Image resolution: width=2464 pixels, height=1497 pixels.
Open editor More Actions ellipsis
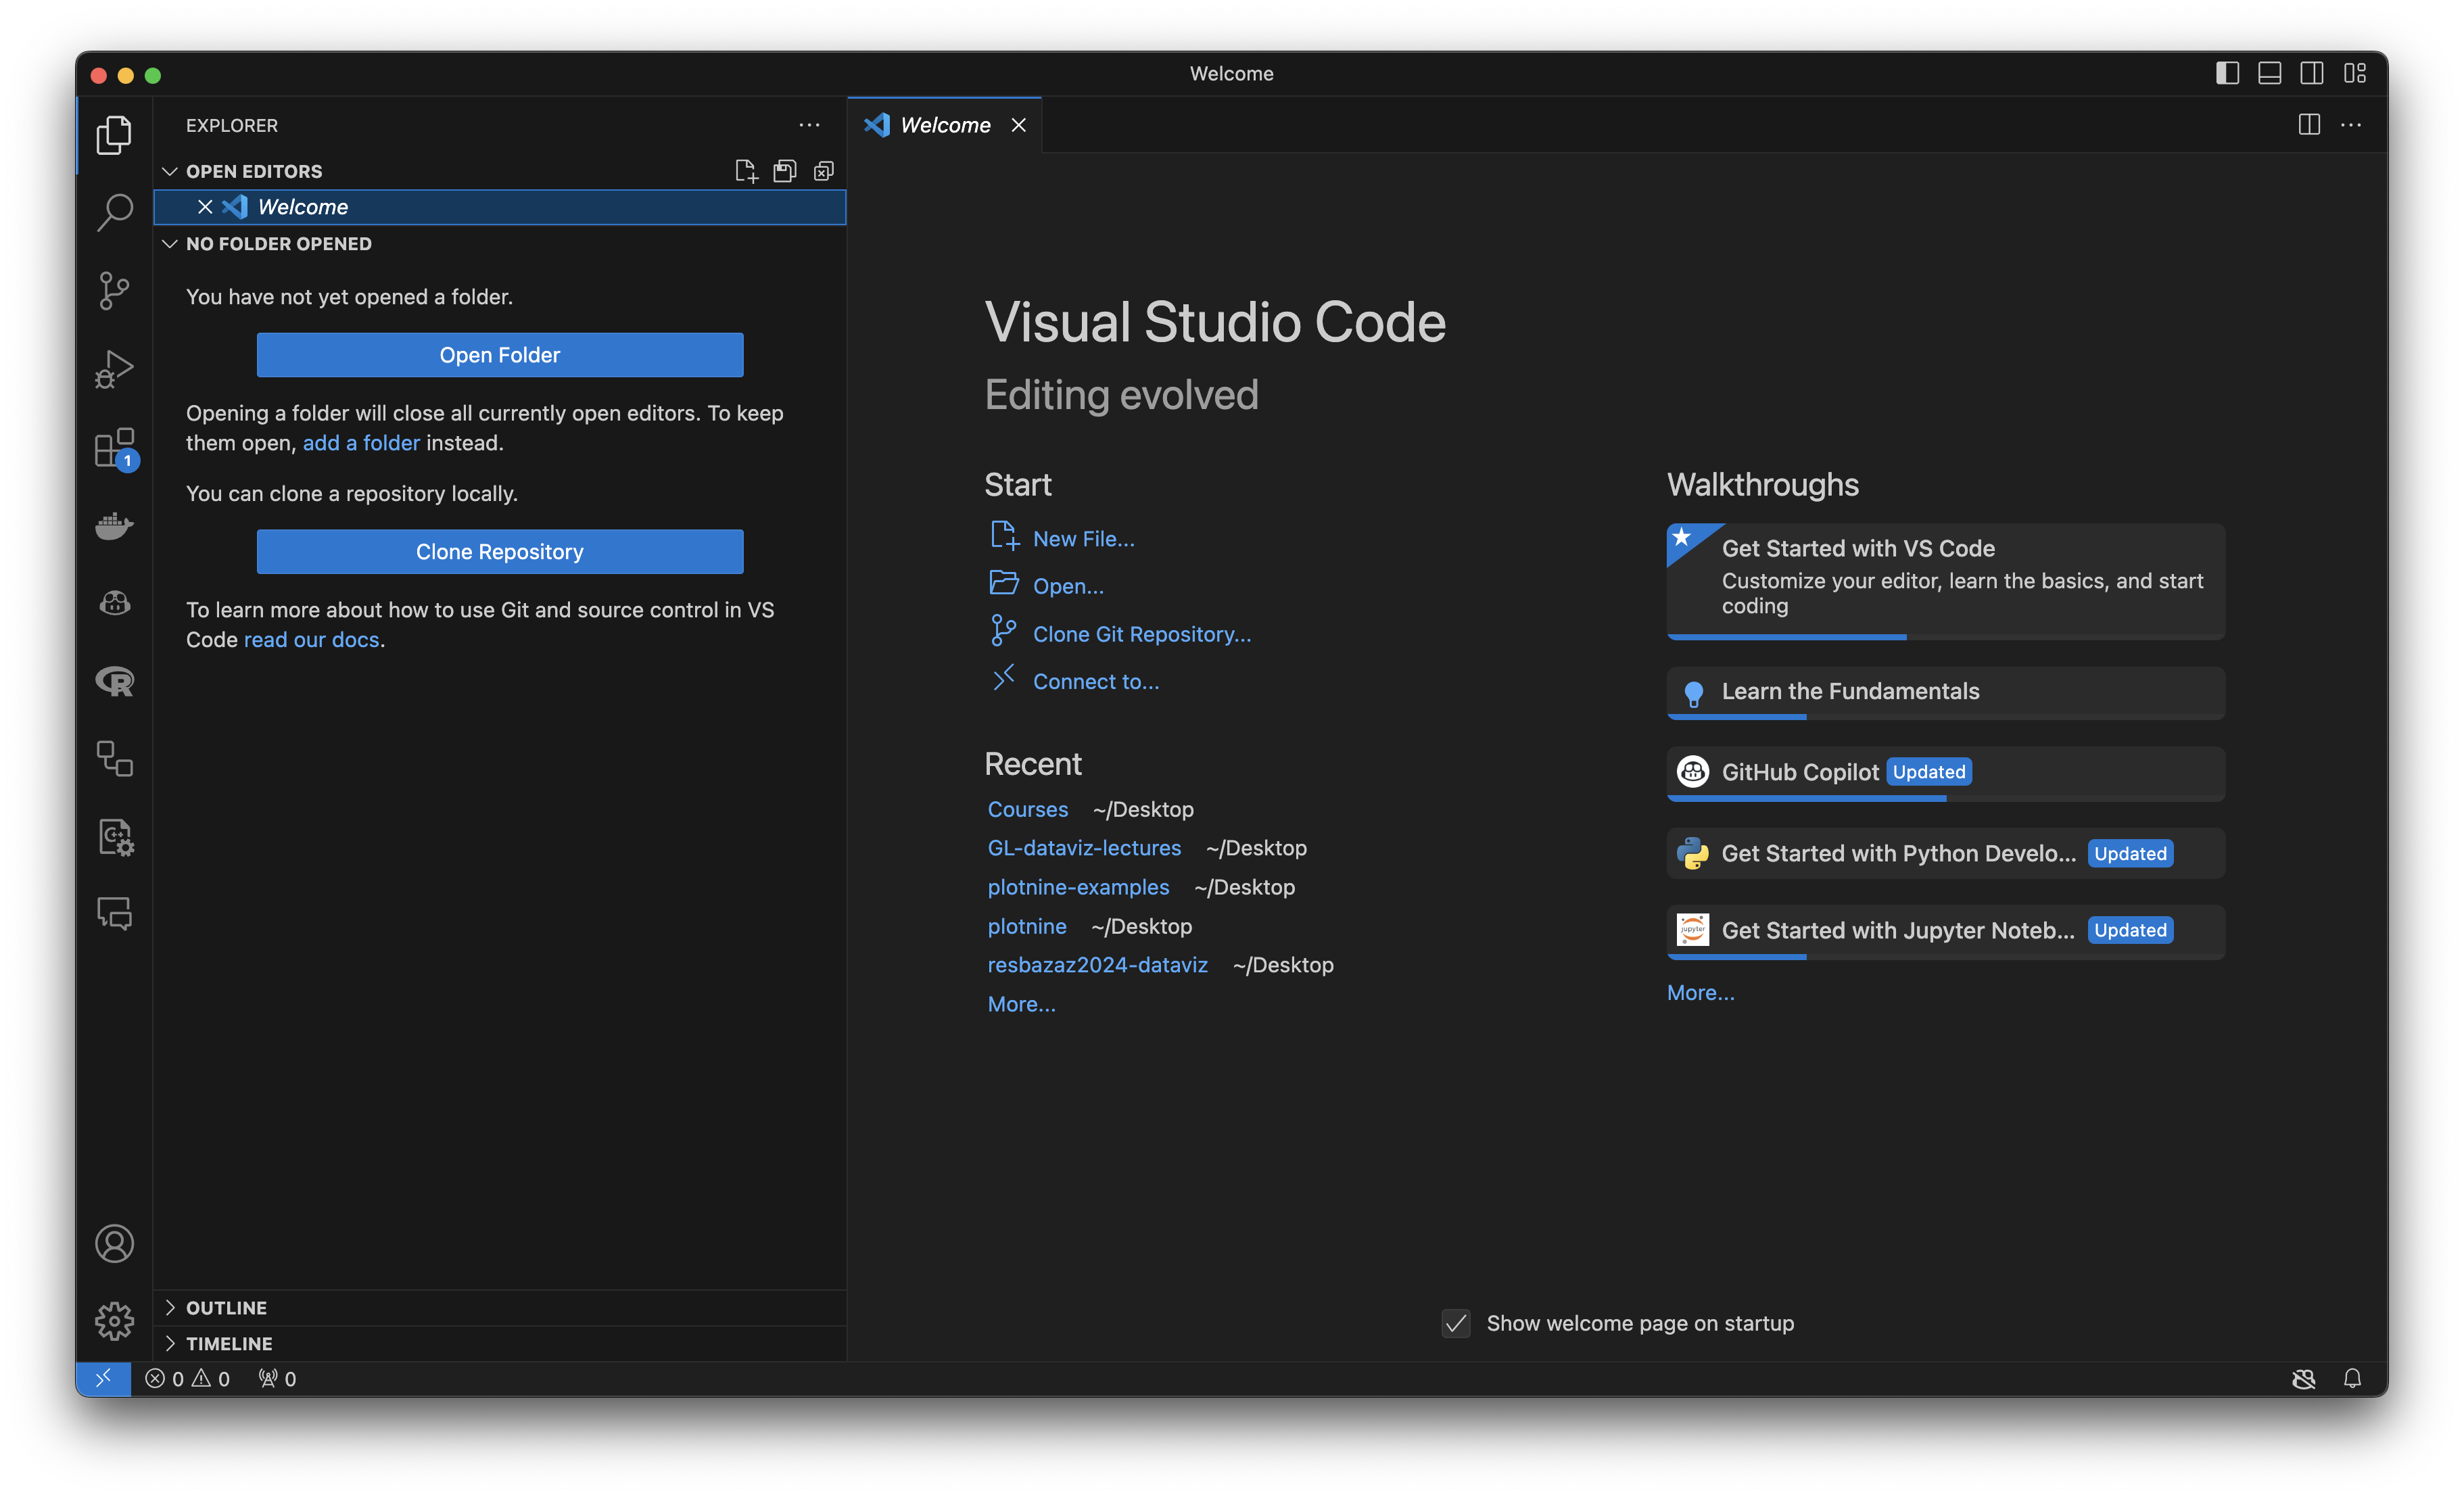tap(2351, 125)
